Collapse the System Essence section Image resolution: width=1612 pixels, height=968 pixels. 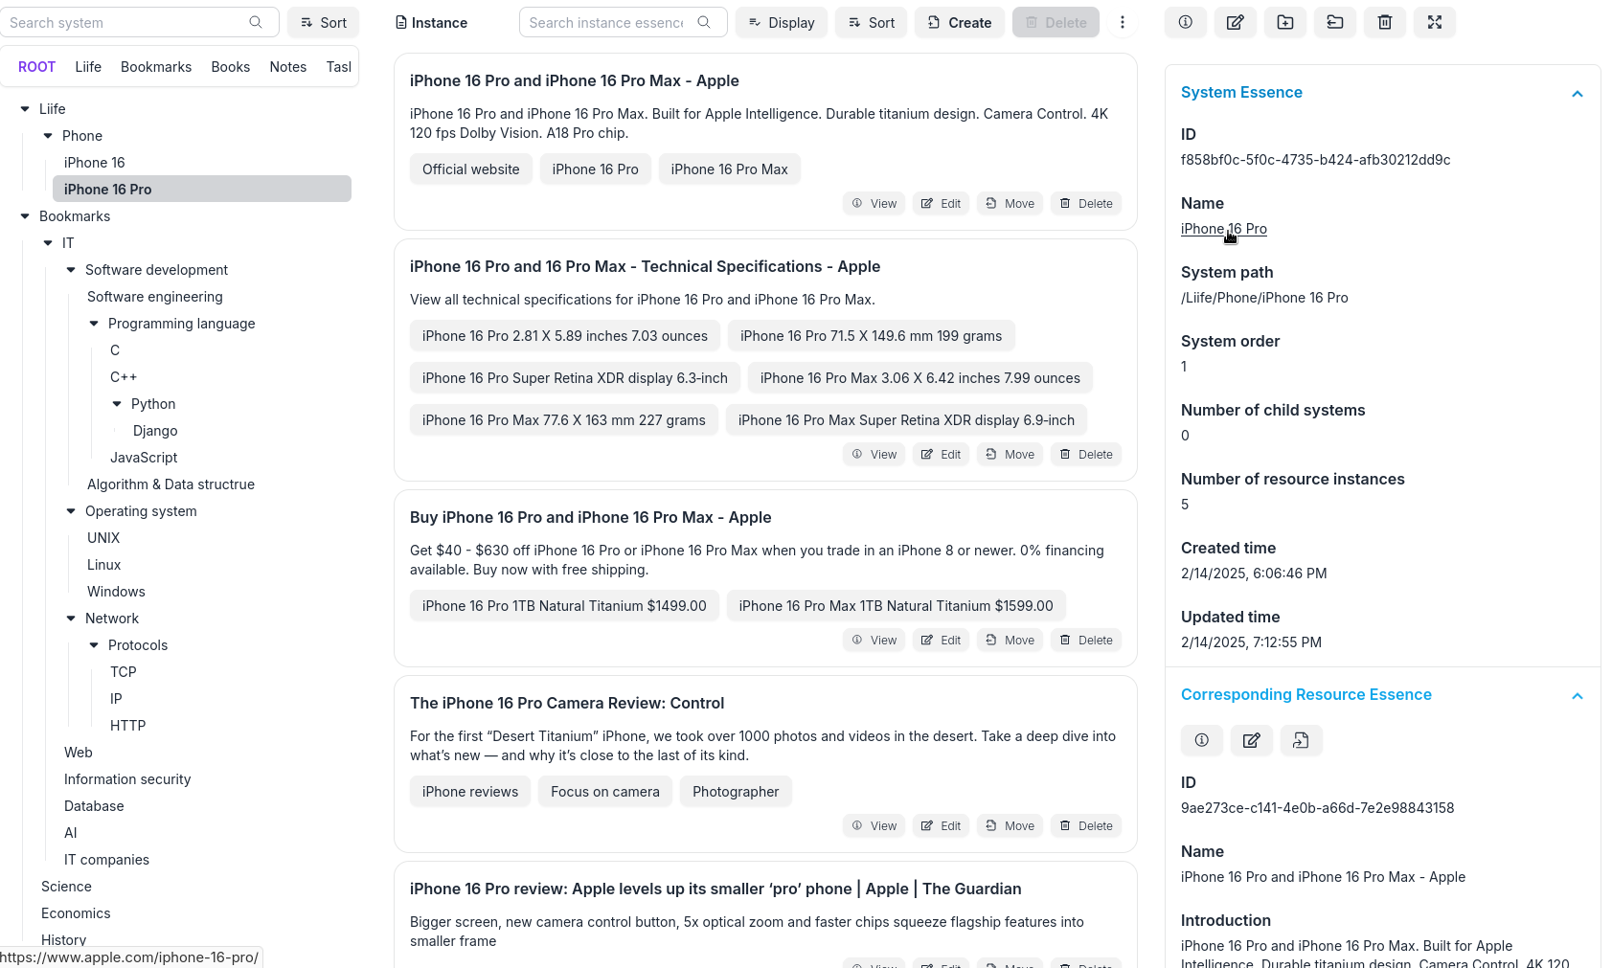click(x=1578, y=93)
